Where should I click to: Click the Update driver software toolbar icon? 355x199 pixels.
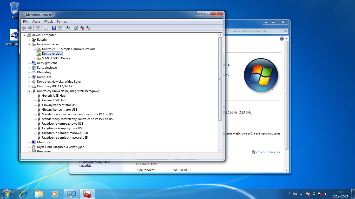(76, 28)
